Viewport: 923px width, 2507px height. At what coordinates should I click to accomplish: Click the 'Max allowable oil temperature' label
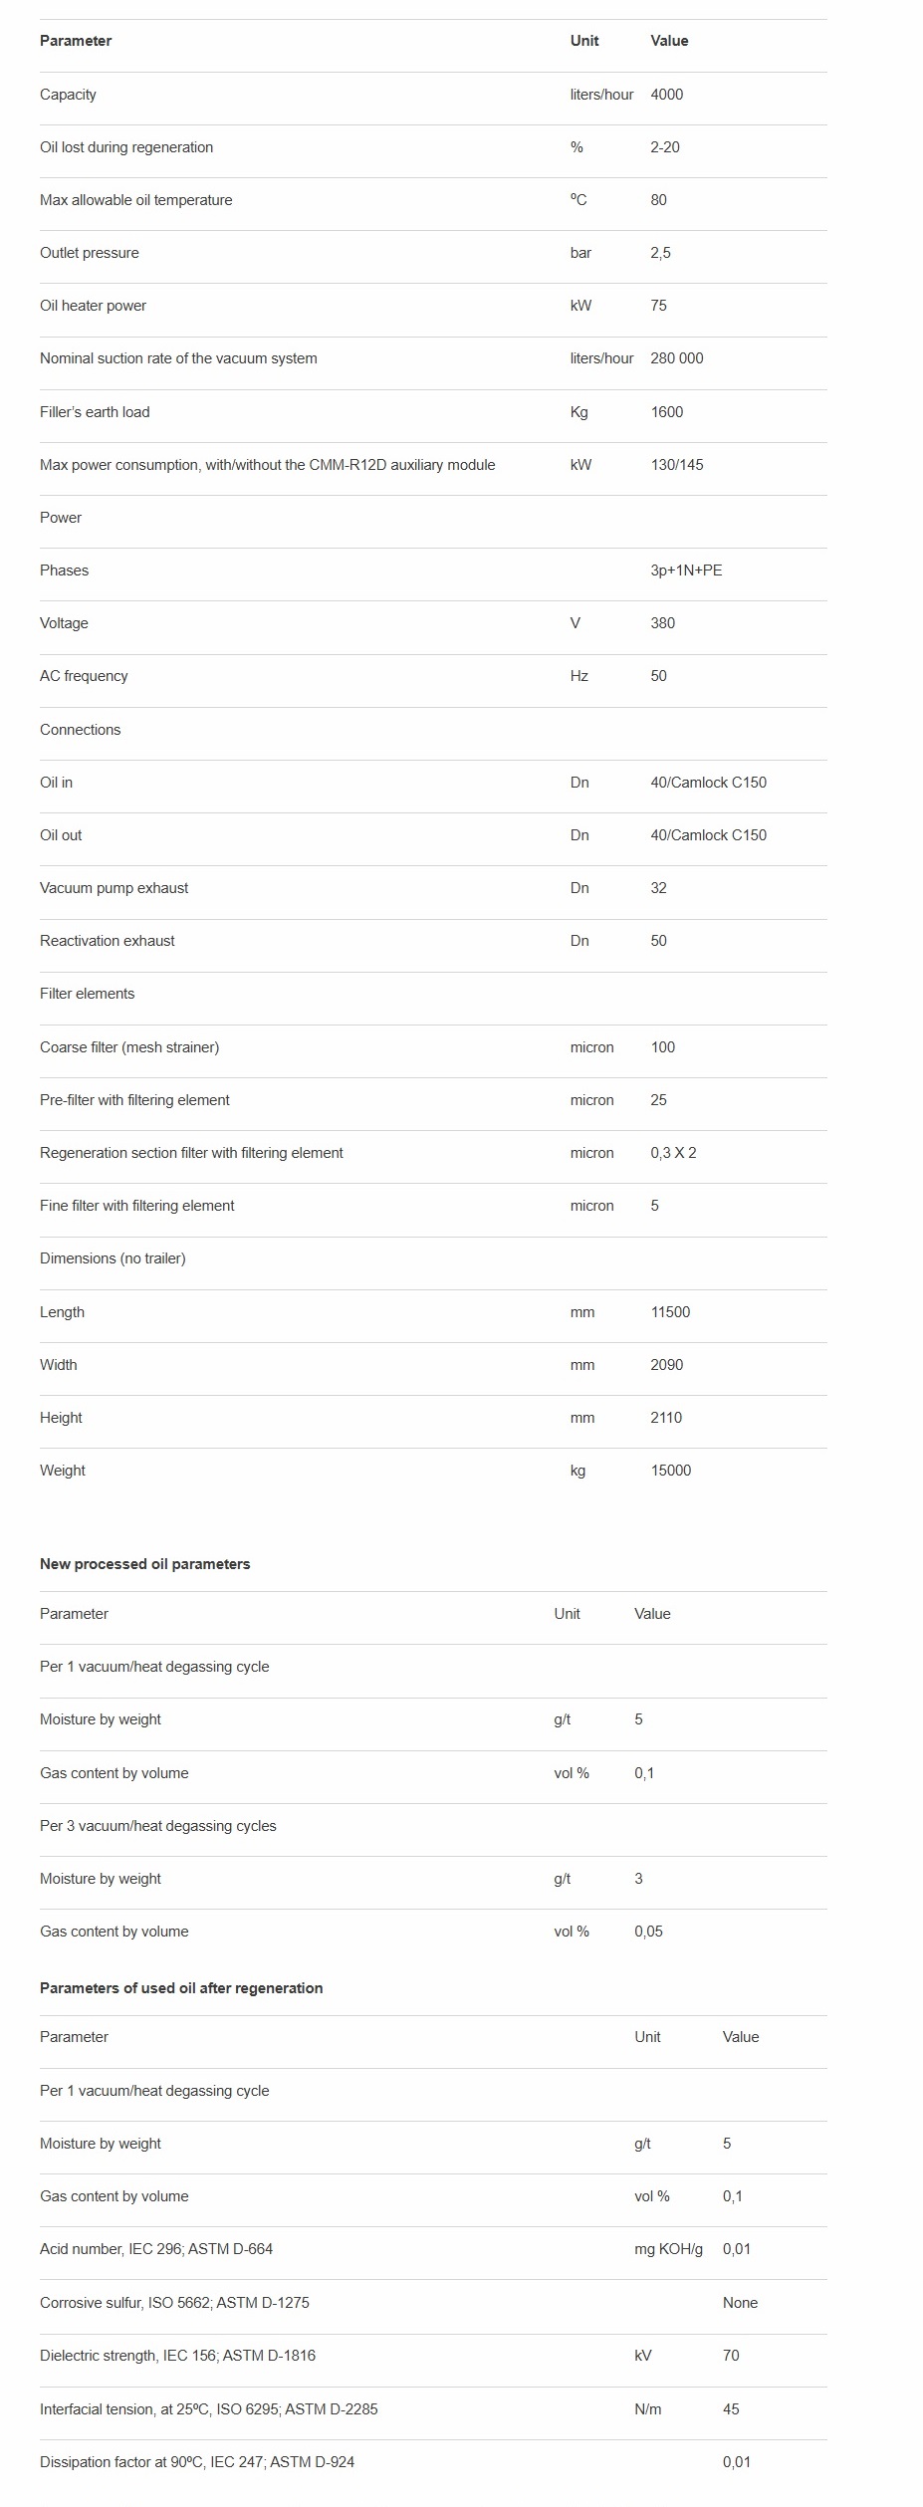pyautogui.click(x=135, y=200)
